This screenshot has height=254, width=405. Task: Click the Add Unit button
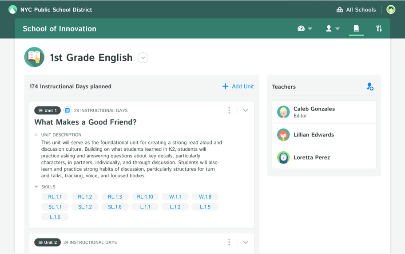coord(238,86)
